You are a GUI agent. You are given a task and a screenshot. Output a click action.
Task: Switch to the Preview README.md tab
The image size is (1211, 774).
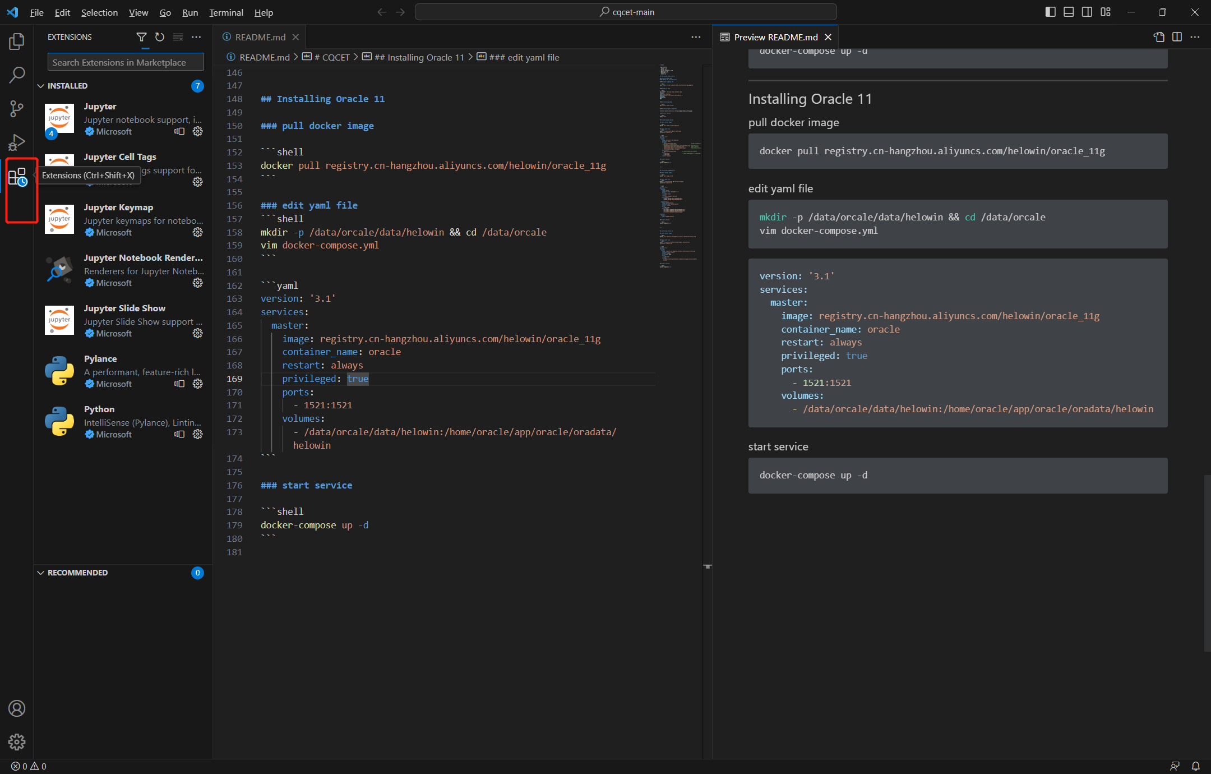[x=775, y=37]
